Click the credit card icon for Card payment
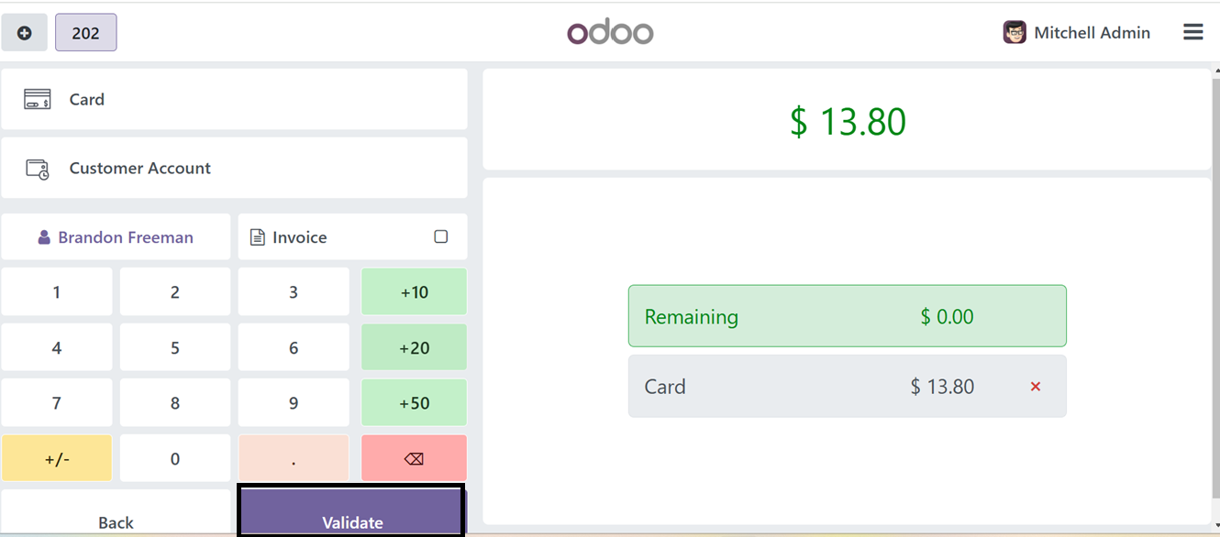 point(38,99)
